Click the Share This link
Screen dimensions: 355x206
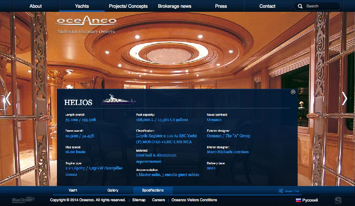click(292, 191)
